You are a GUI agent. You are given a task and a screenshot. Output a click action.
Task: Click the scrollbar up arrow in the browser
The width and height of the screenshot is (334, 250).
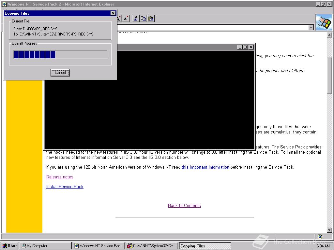click(x=329, y=35)
